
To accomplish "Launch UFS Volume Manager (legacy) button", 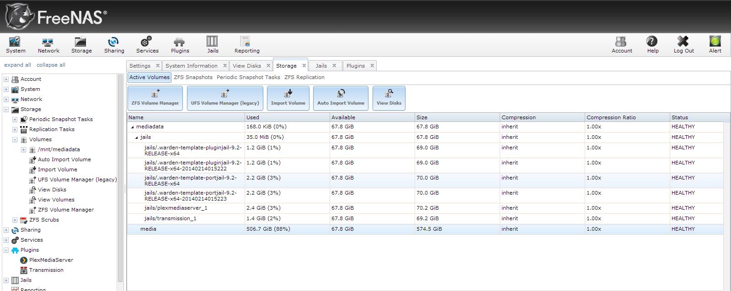I will [x=225, y=98].
